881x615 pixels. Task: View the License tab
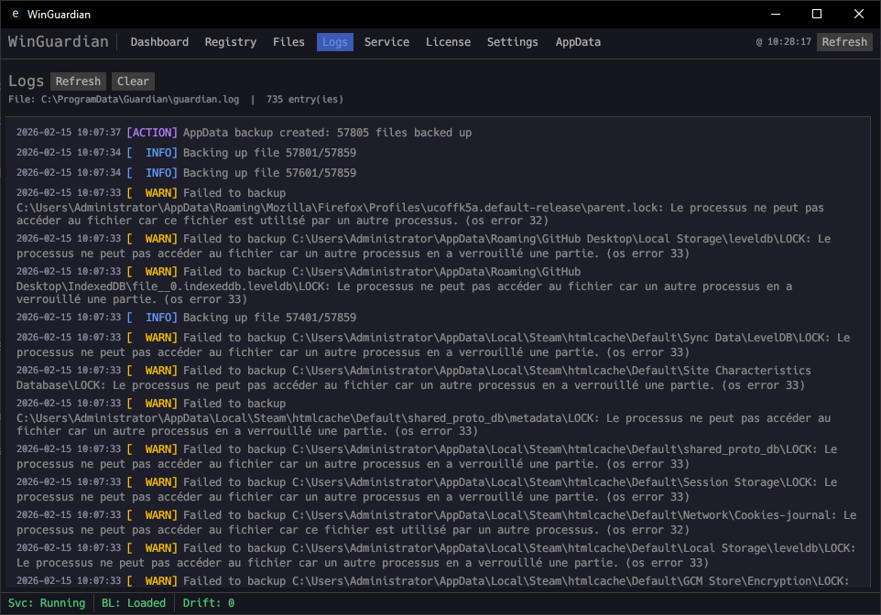pyautogui.click(x=448, y=42)
